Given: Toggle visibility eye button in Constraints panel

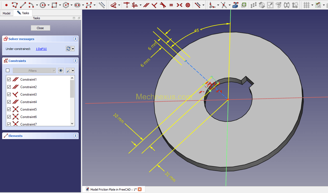Looking at the screenshot, I should [61, 70].
